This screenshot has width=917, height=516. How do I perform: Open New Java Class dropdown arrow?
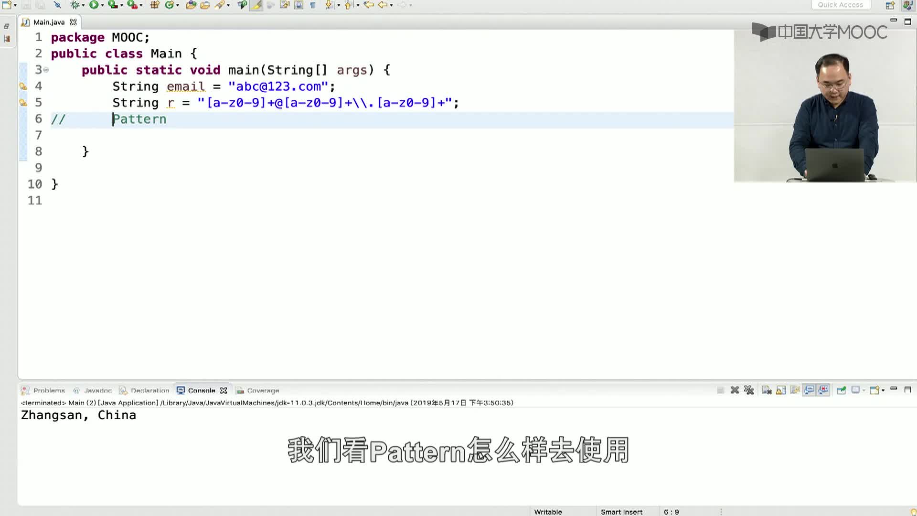178,5
